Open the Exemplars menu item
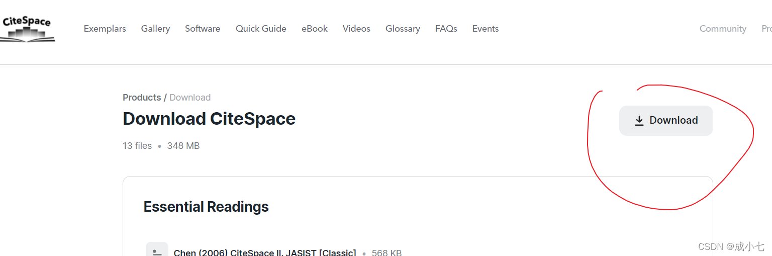The width and height of the screenshot is (772, 256). pos(105,29)
